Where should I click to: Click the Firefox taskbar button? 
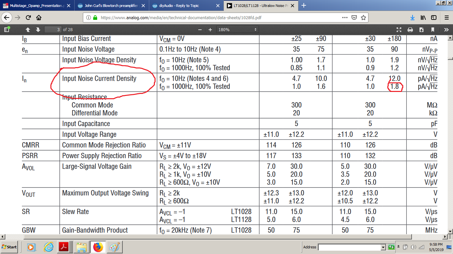[x=98, y=247]
